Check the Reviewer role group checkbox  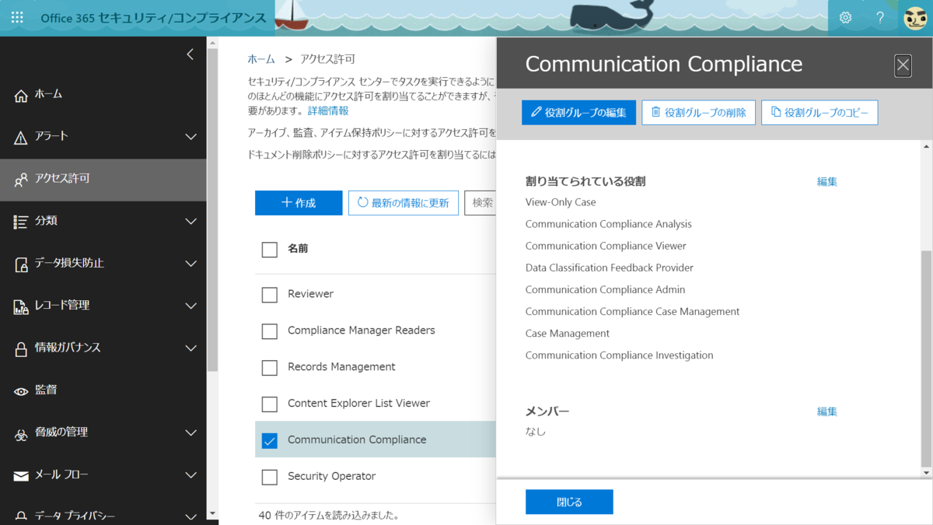coord(270,295)
